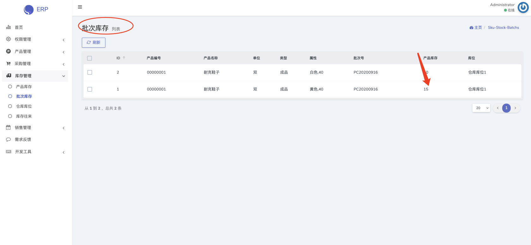Click stock value 15
This screenshot has height=245, width=531.
[426, 89]
